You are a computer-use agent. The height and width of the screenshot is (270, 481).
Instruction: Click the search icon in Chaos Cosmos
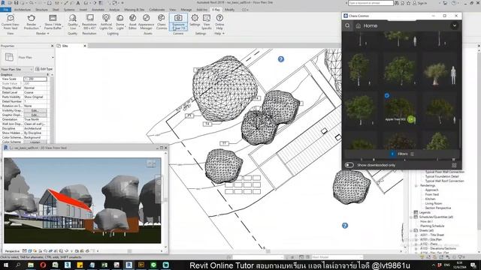coord(347,25)
